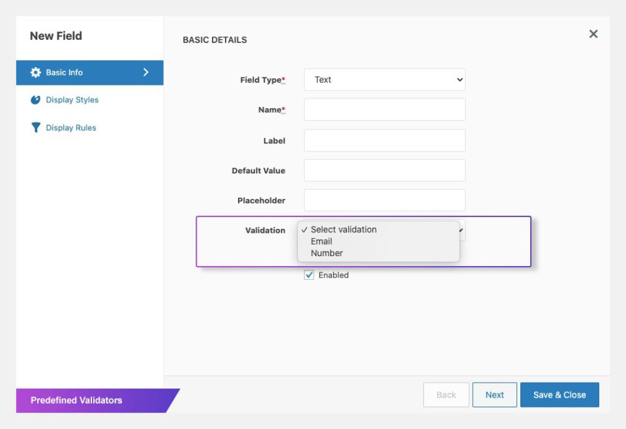The width and height of the screenshot is (626, 429).
Task: Click the chevron arrow on Basic Info
Action: [145, 72]
